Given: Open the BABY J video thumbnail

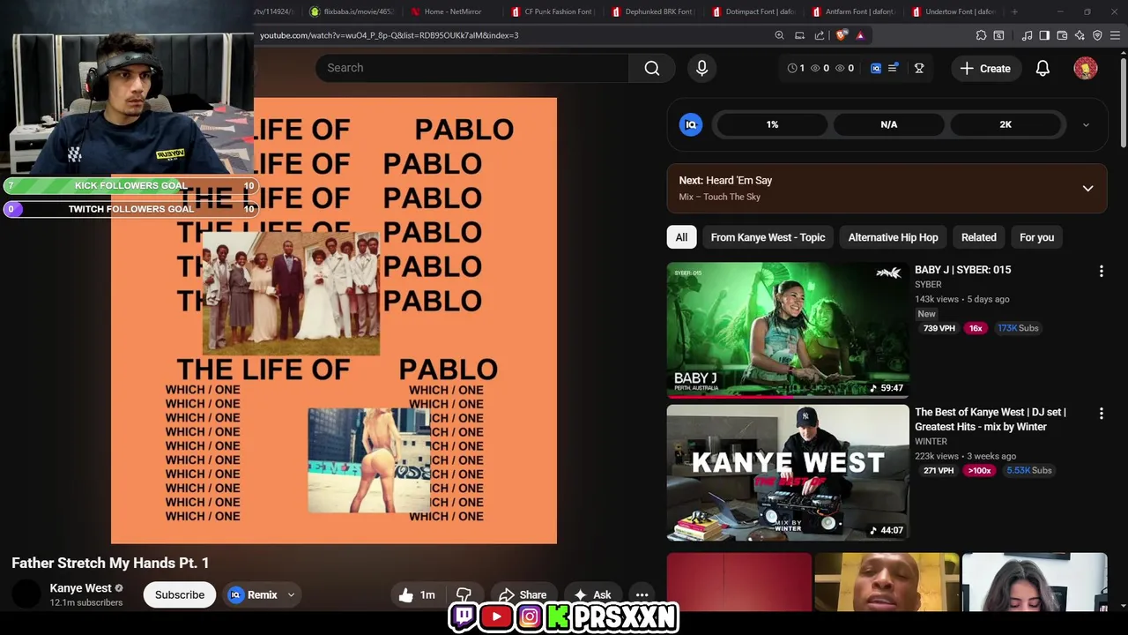Looking at the screenshot, I should (788, 330).
